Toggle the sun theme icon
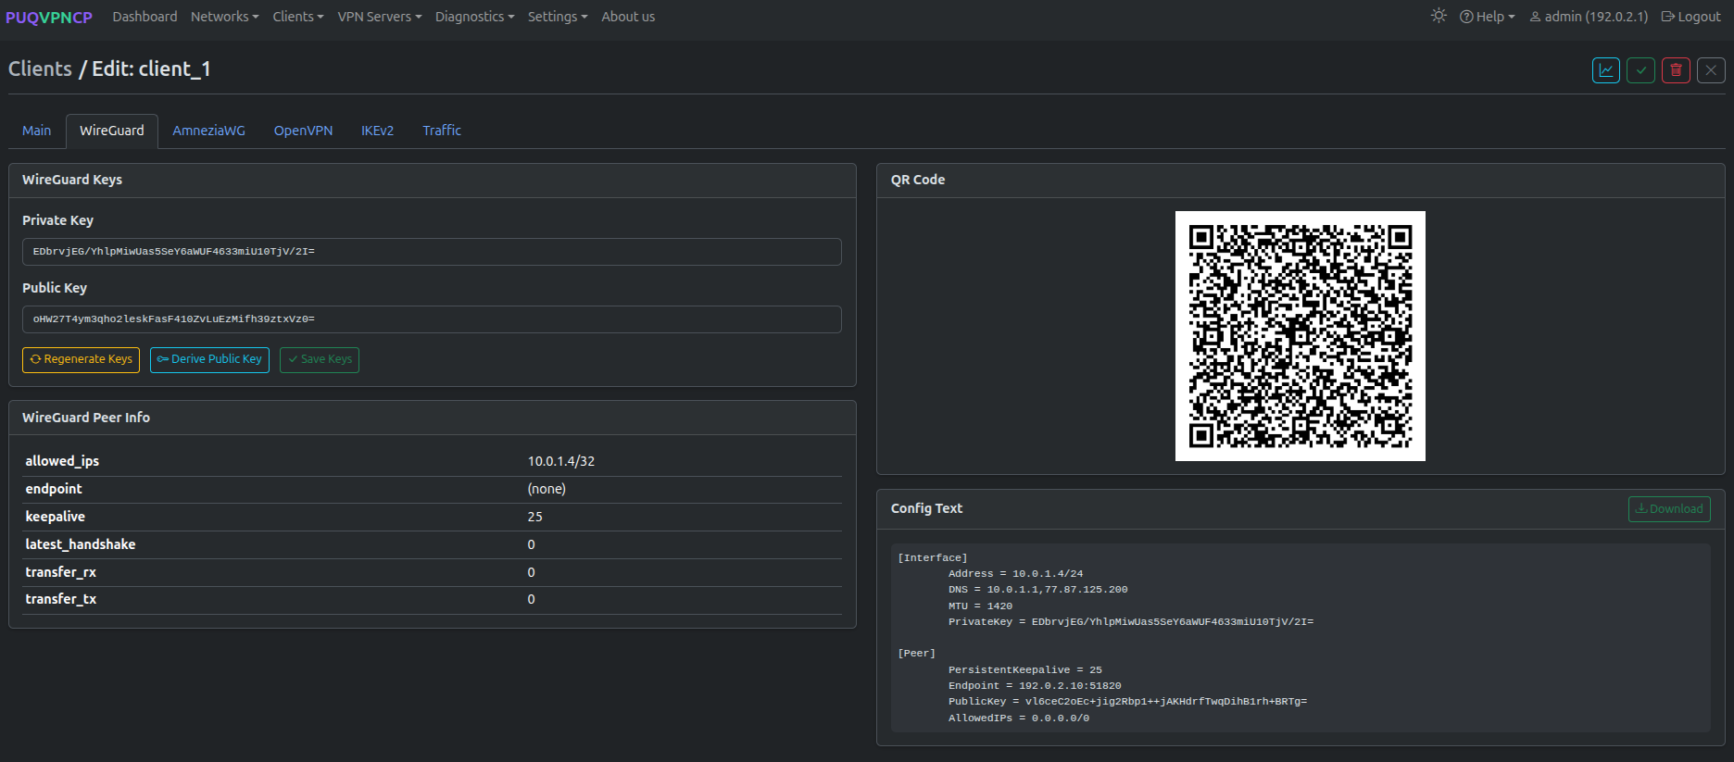 (x=1439, y=16)
